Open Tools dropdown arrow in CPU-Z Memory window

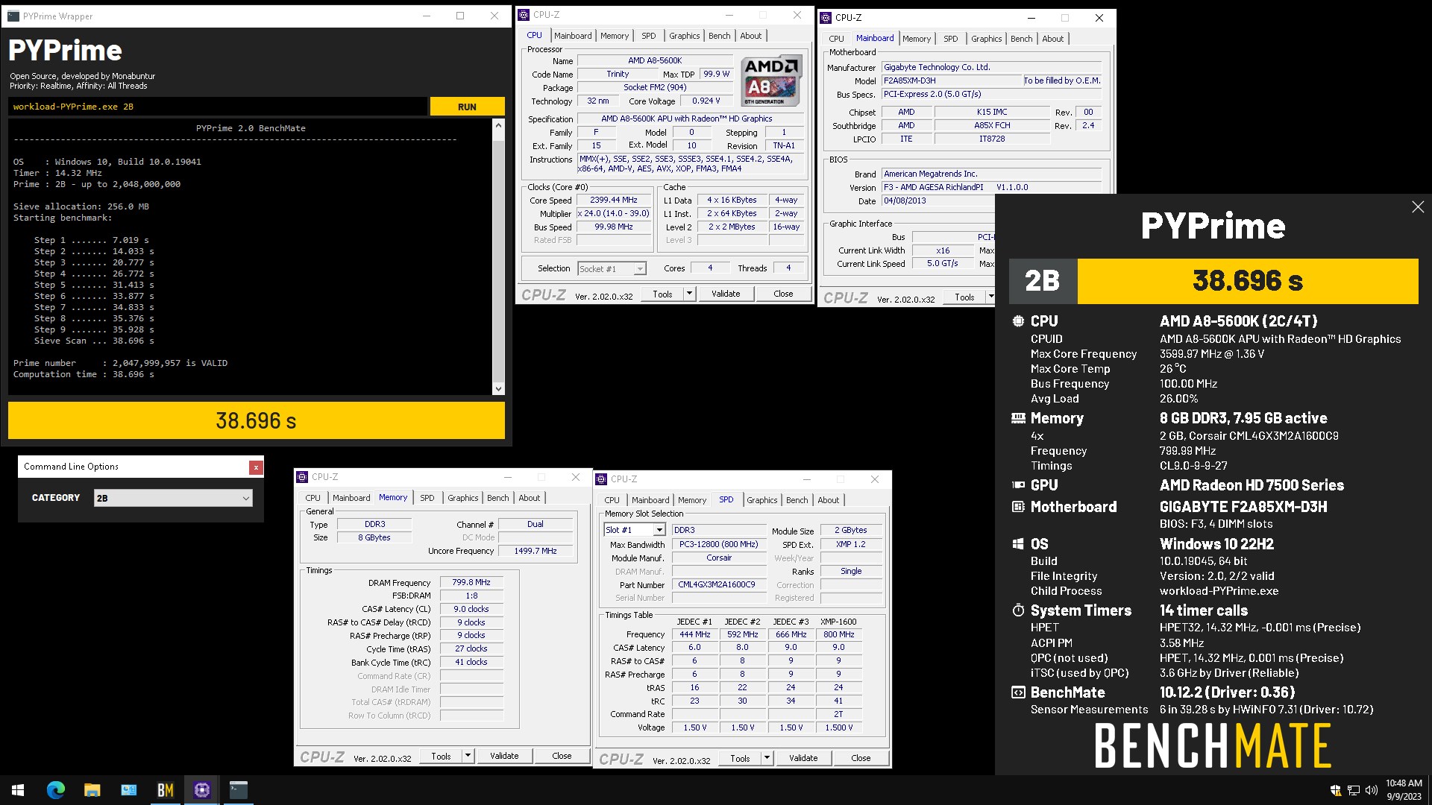pos(468,756)
